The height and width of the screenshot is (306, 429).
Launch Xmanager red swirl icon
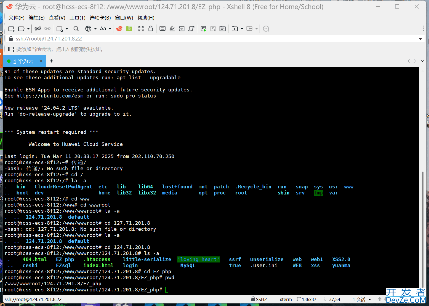click(x=119, y=29)
